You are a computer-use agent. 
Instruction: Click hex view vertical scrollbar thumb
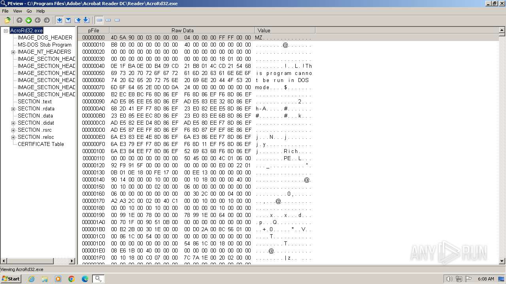pyautogui.click(x=502, y=35)
